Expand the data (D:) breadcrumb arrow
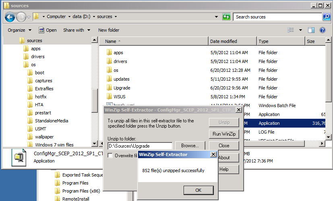This screenshot has width=333, height=201. [94, 16]
